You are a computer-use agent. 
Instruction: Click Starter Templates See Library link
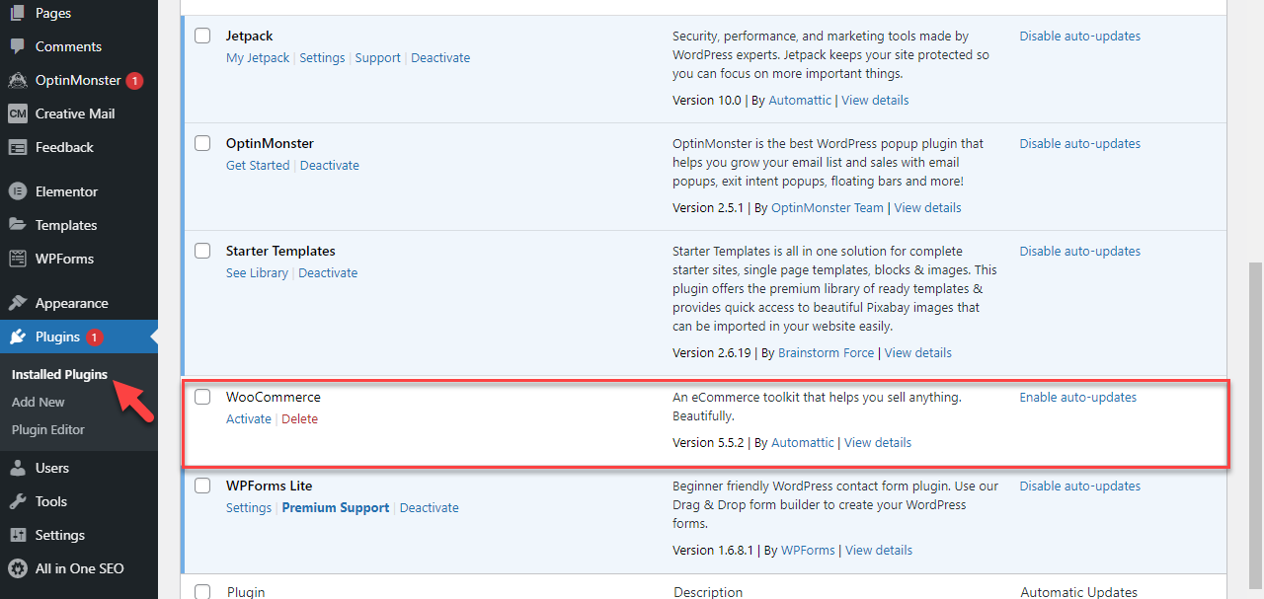click(x=257, y=272)
